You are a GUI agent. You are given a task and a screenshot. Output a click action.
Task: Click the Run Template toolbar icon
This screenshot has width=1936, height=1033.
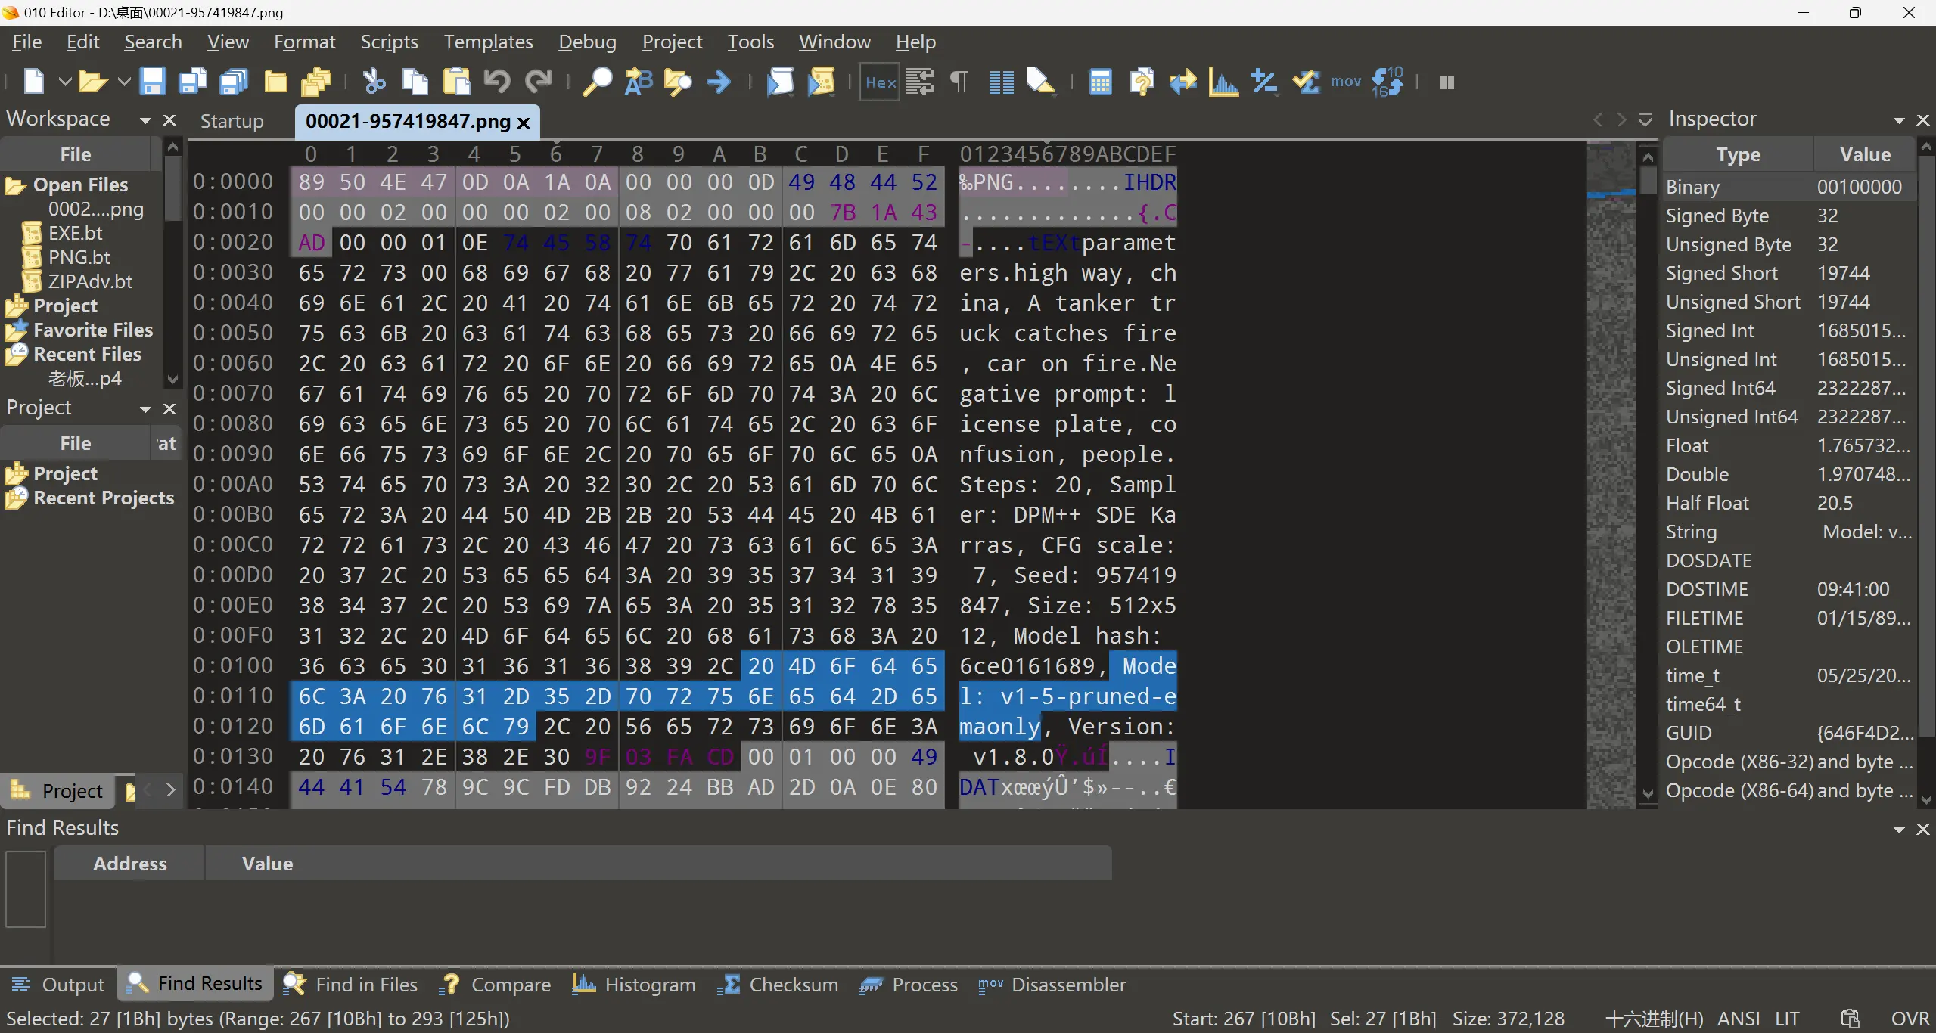(x=821, y=82)
